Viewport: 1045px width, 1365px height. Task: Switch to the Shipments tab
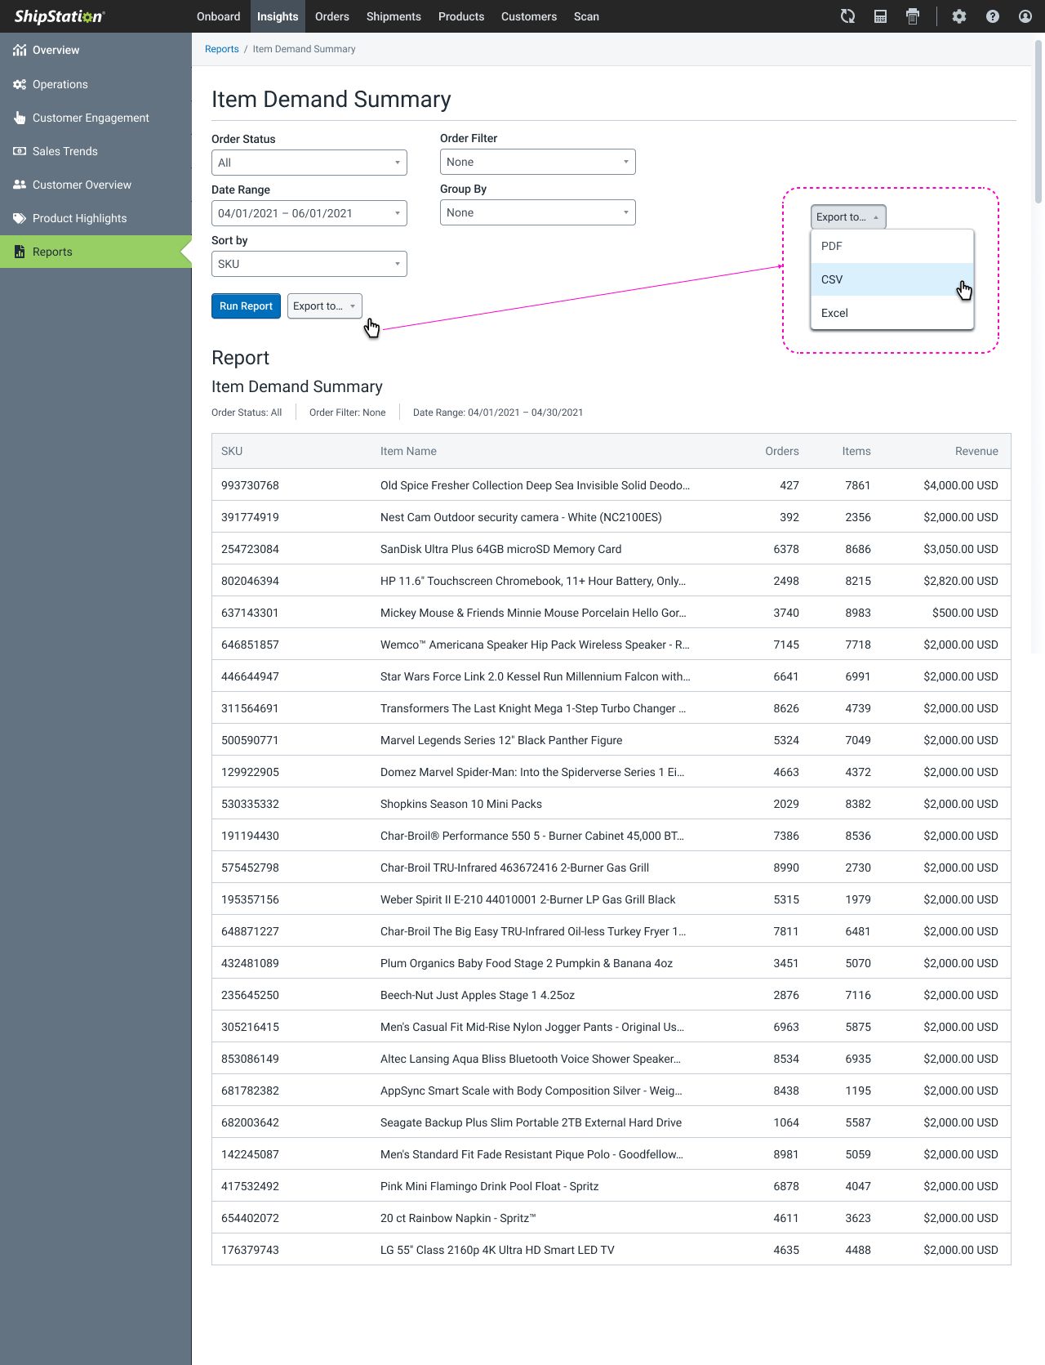click(x=394, y=16)
